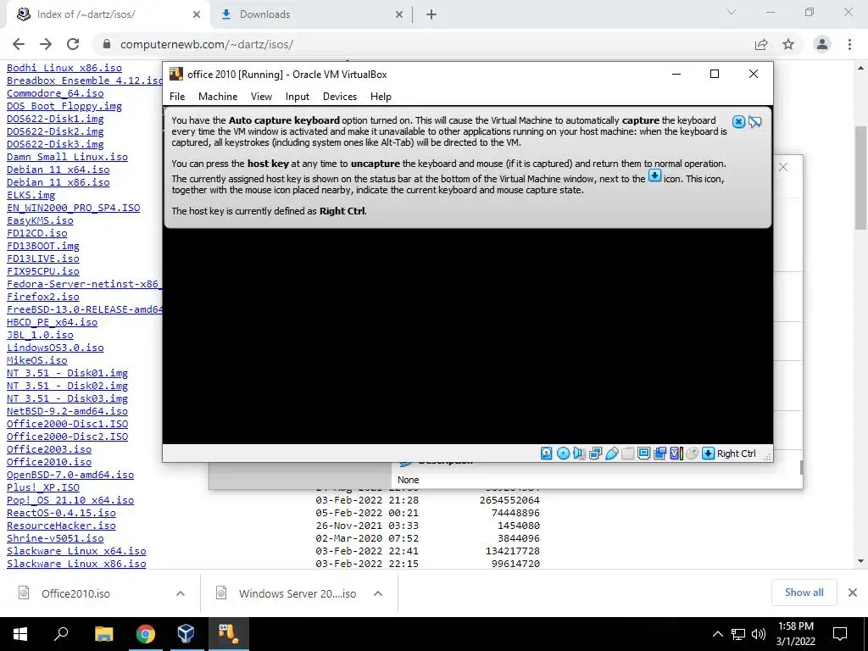Click the keyboard capture arrow icon beside Right Ctrl
The image size is (868, 651).
[708, 453]
